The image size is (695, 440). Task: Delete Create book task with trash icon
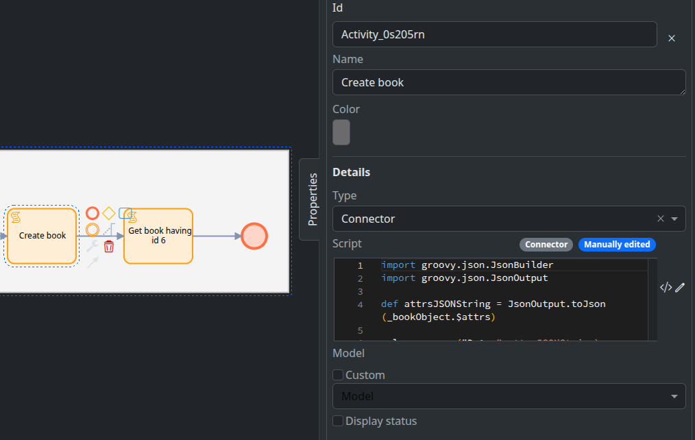(x=109, y=247)
